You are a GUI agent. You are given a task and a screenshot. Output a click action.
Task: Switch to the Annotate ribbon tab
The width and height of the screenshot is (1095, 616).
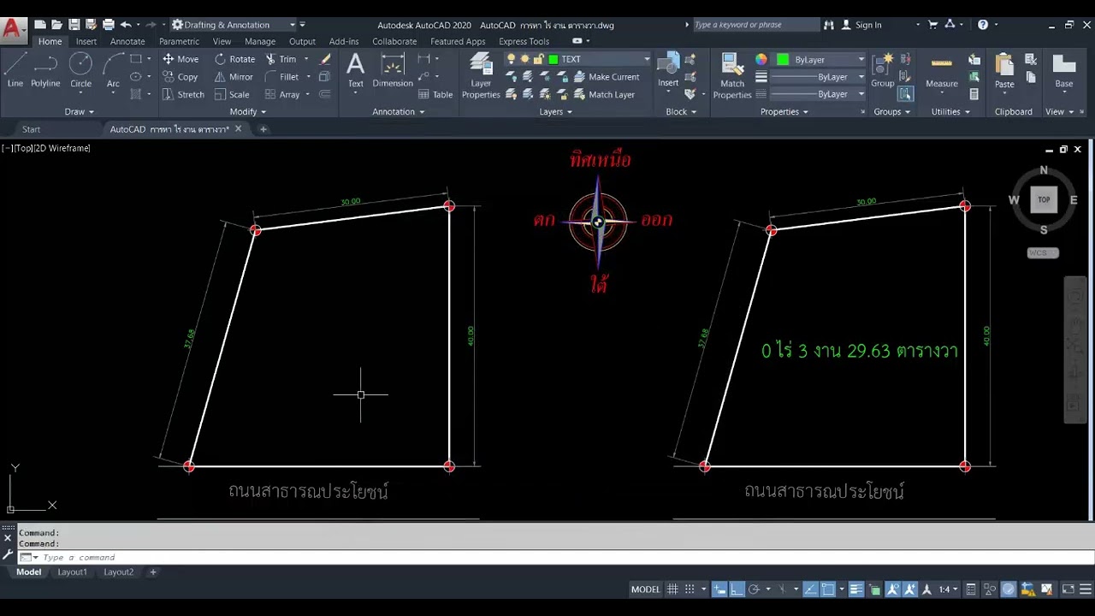(127, 41)
